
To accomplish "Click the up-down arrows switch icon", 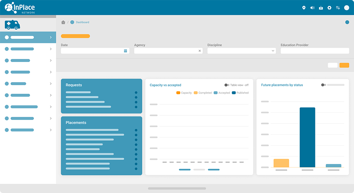I will click(x=338, y=8).
